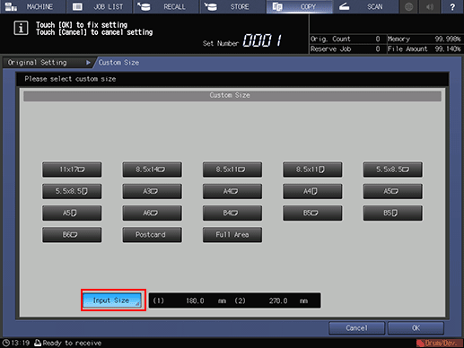Choose A5 portrait size

coord(72,213)
